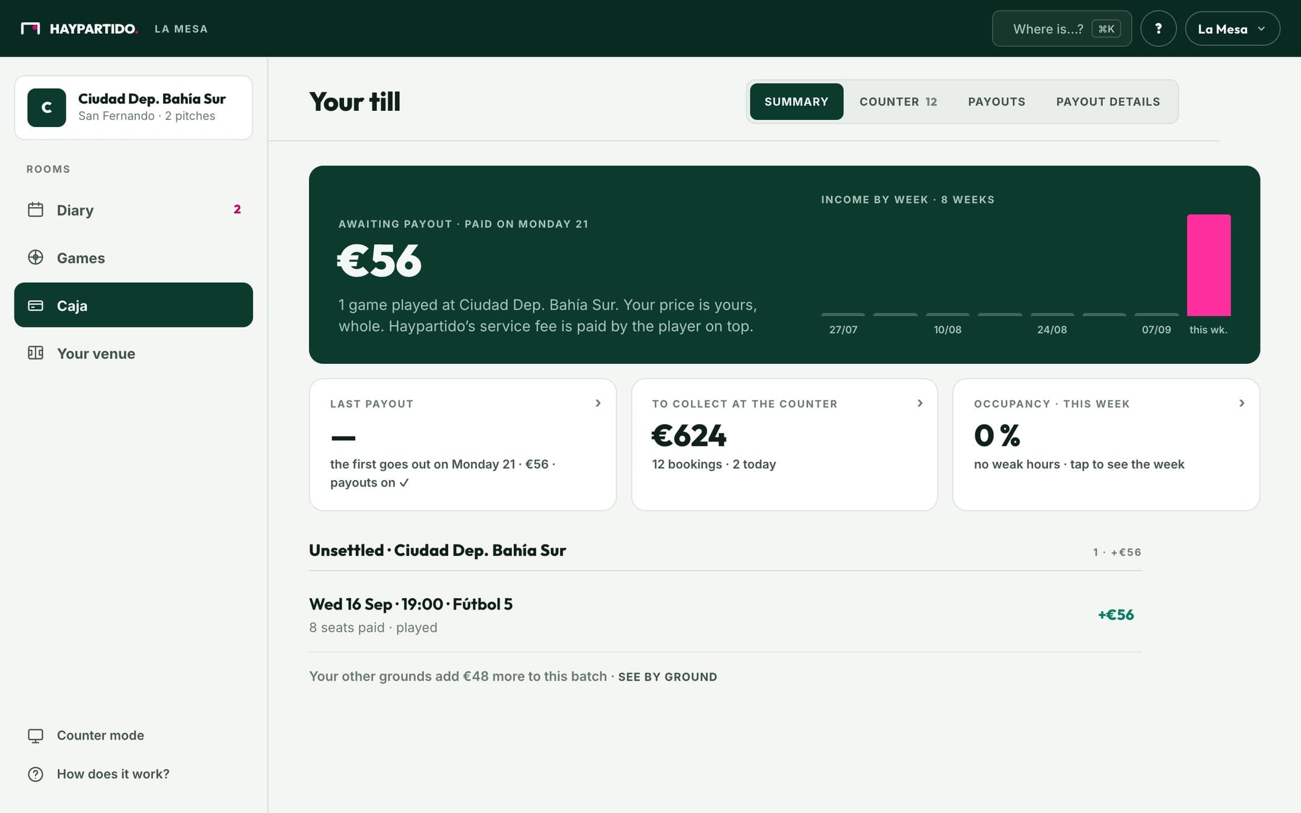Screen dimensions: 1301x813
Task: Open Last Payout card chevron
Action: tap(598, 403)
